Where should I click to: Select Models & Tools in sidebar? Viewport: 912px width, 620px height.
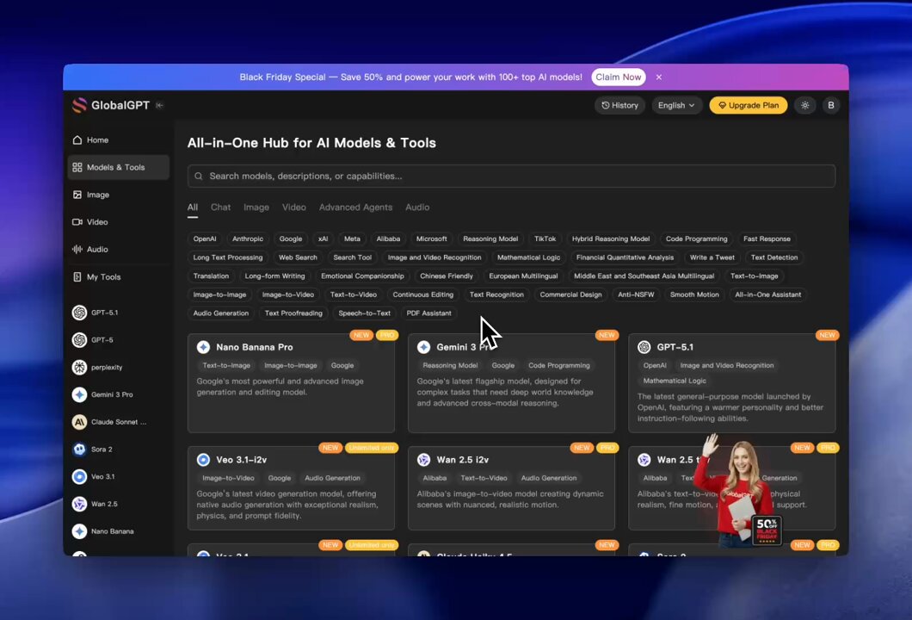[118, 167]
